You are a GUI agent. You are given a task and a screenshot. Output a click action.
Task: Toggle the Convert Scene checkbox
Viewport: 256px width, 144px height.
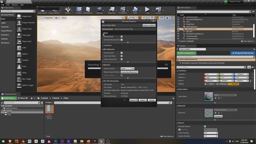[x=122, y=53]
